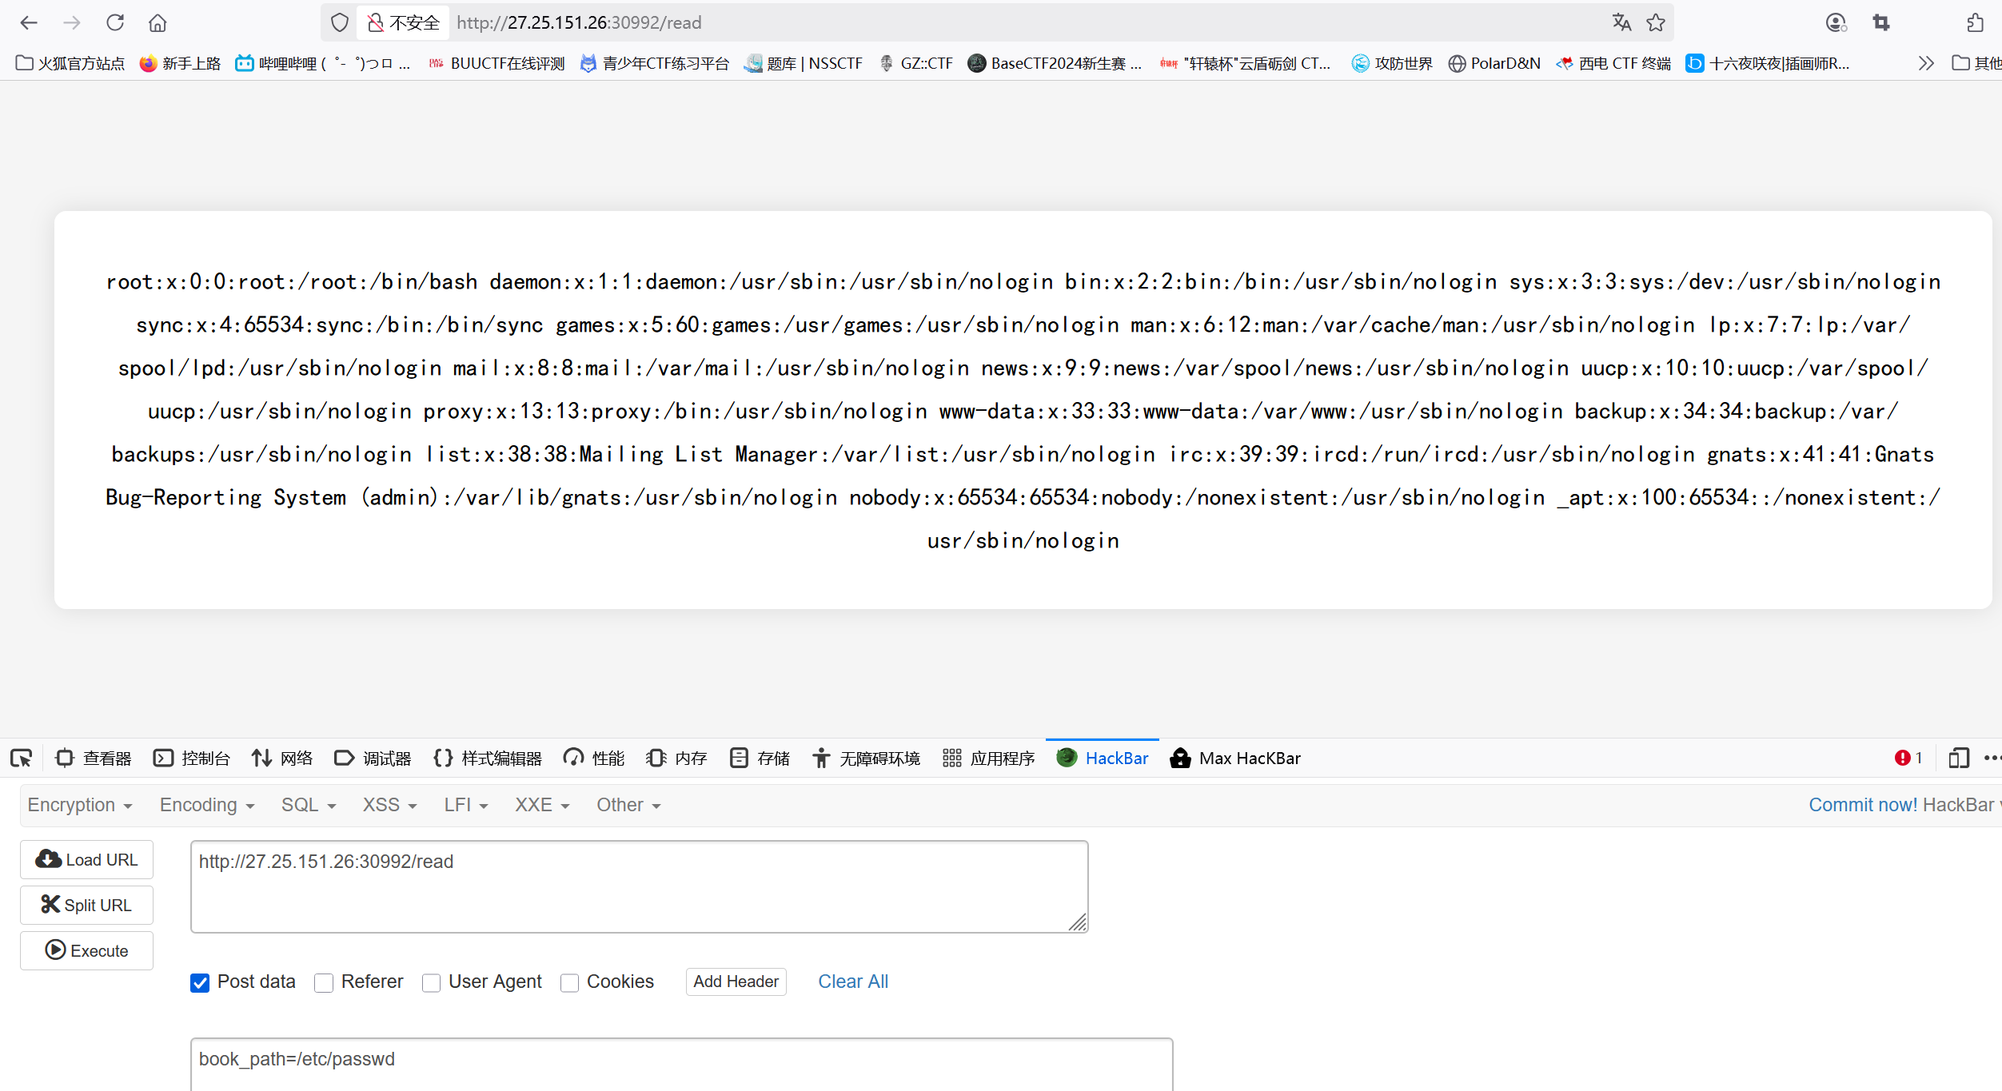Image resolution: width=2002 pixels, height=1091 pixels.
Task: Click the book_path post data field
Action: click(x=680, y=1063)
